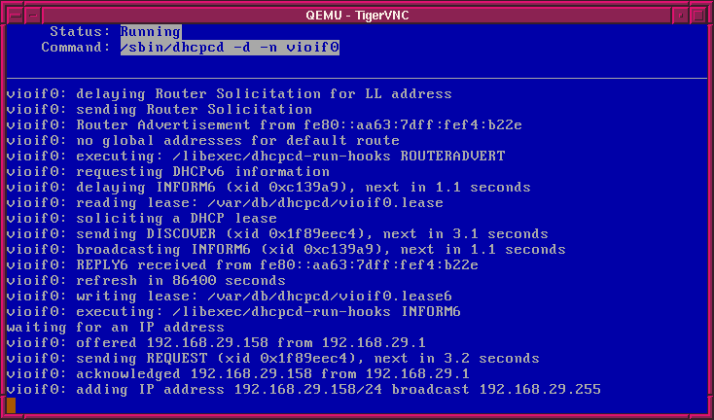Image resolution: width=714 pixels, height=420 pixels.
Task: Click the highlighted /sbin/dhcpcd command text
Action: (x=230, y=48)
